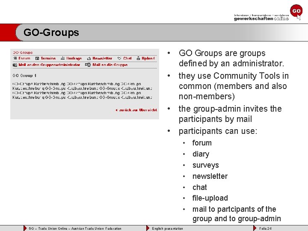The height and width of the screenshot is (231, 308).
Task: Click the bullet item diary
Action: [x=201, y=154]
